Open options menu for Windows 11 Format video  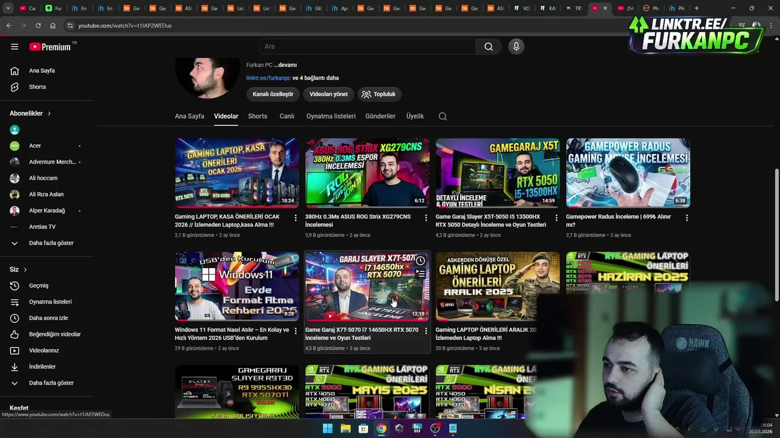pyautogui.click(x=296, y=331)
